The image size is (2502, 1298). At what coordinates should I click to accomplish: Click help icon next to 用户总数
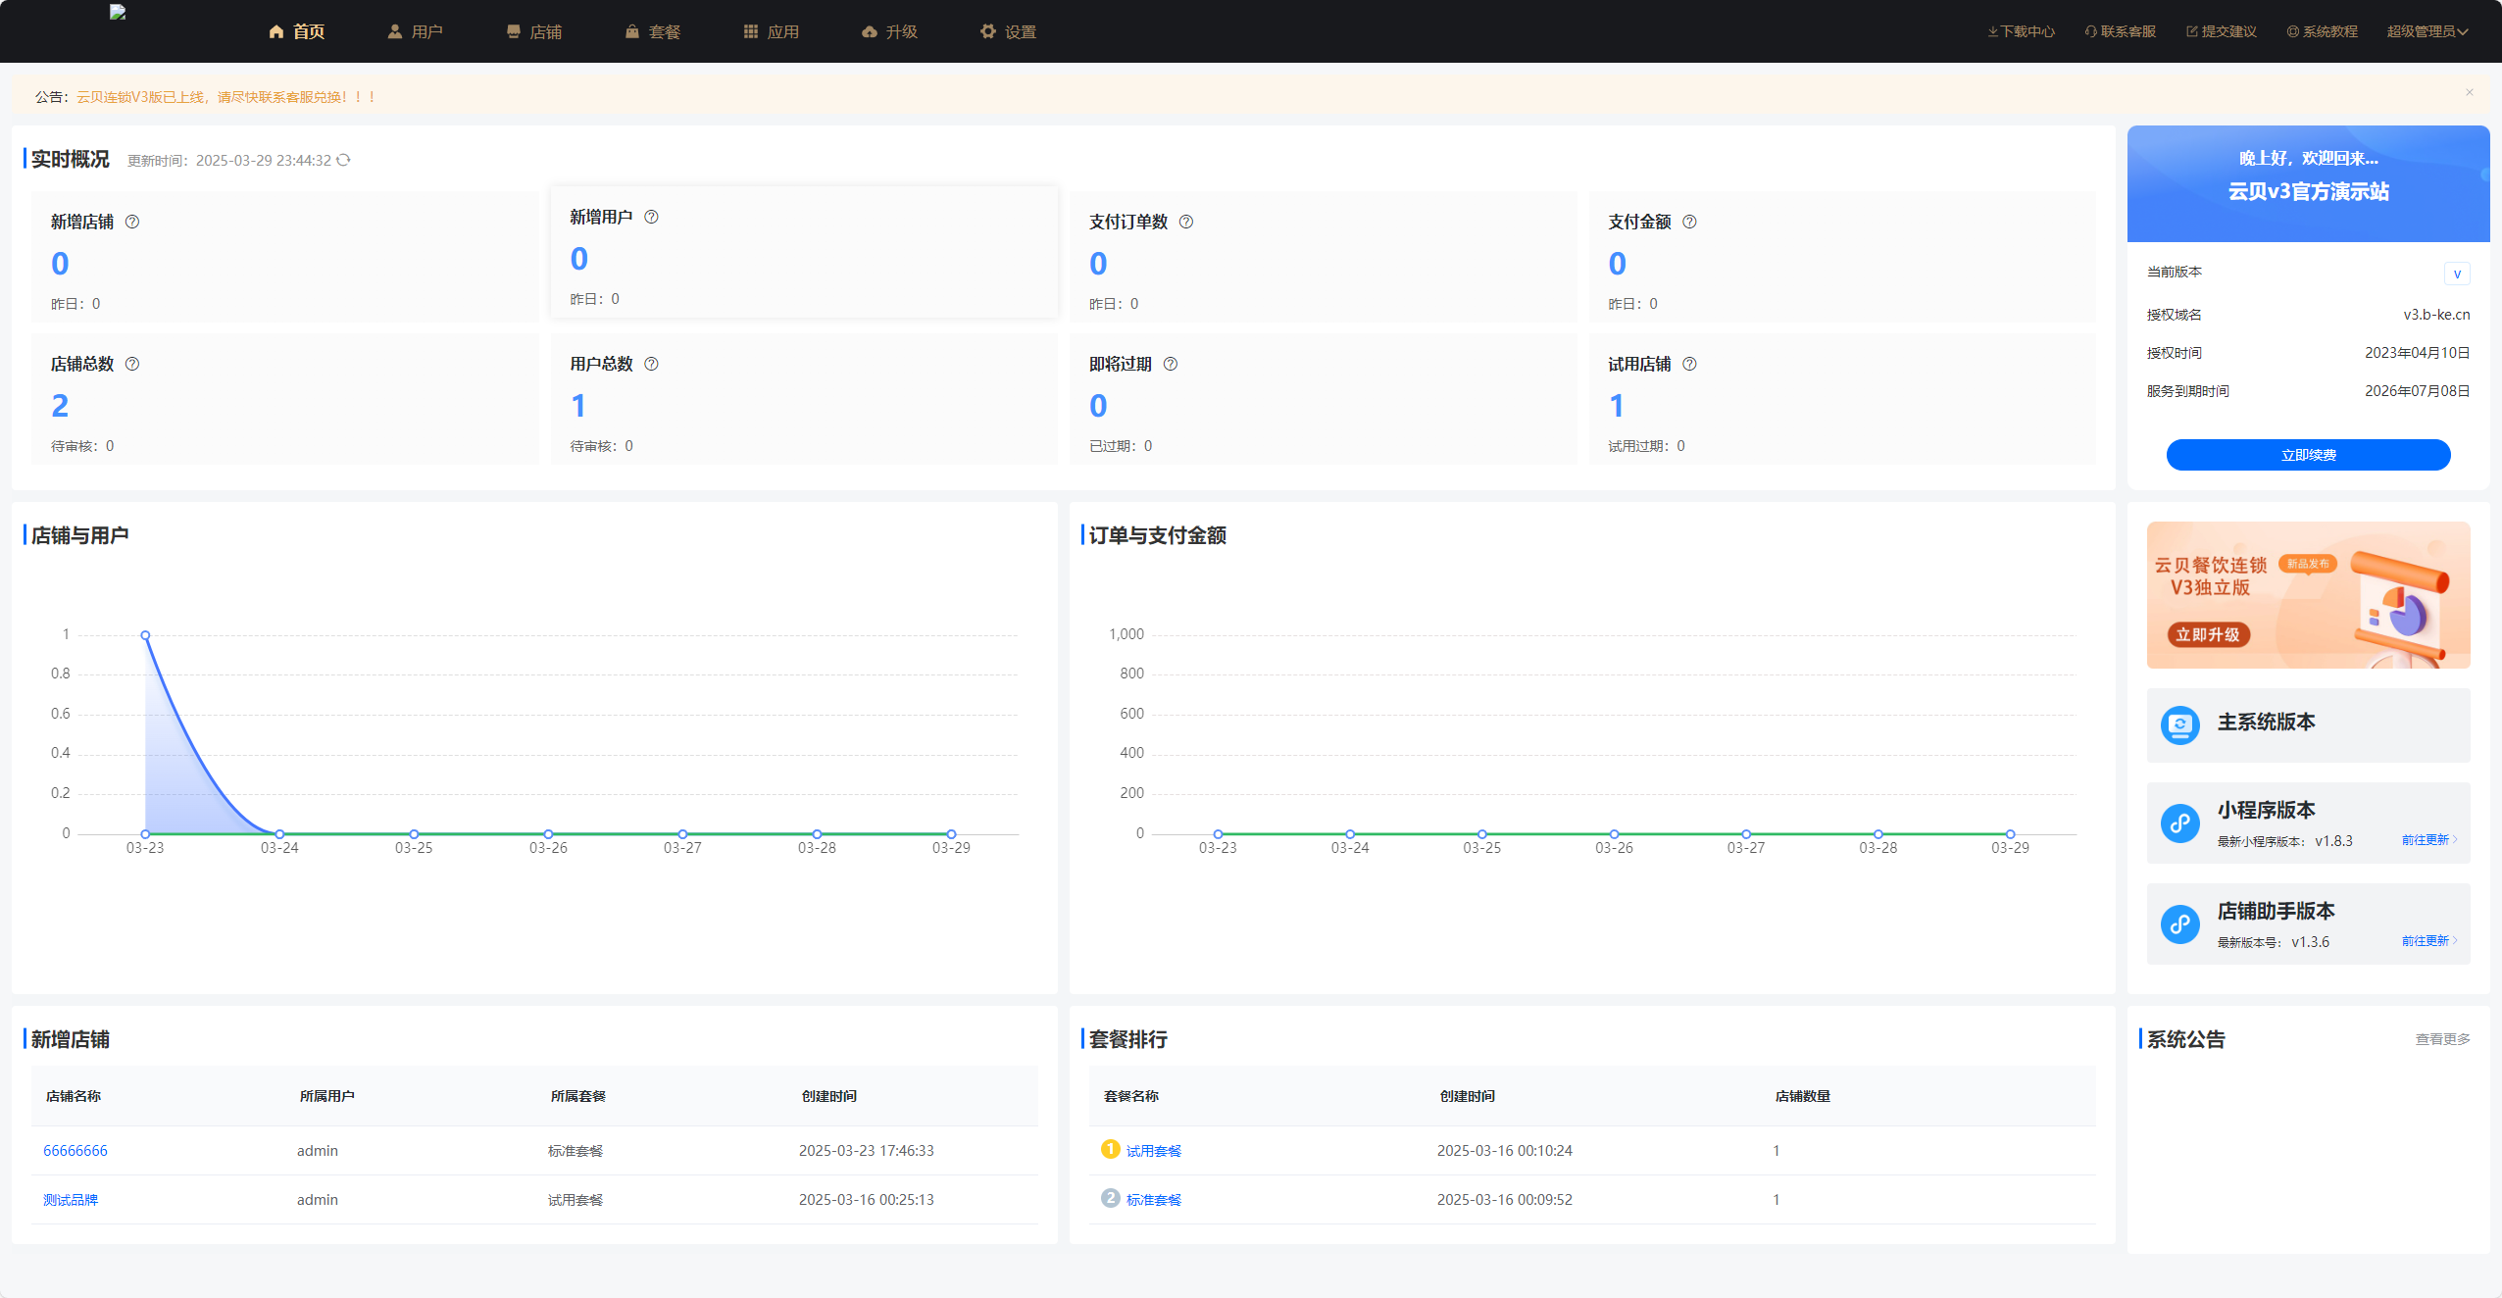coord(651,364)
